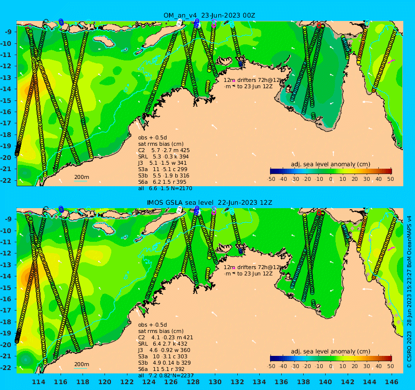This screenshot has width=415, height=390.
Task: Click the 'SRL 6.4 2.7 k 432' row
Action: [163, 344]
